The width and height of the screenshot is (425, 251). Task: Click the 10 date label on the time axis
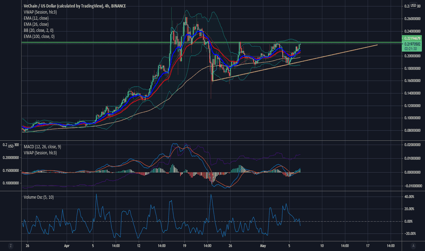[x=322, y=246]
